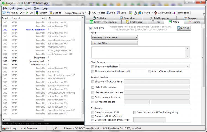The image size is (207, 132).
Task: Check Flag requests with headers
Action: point(93,92)
